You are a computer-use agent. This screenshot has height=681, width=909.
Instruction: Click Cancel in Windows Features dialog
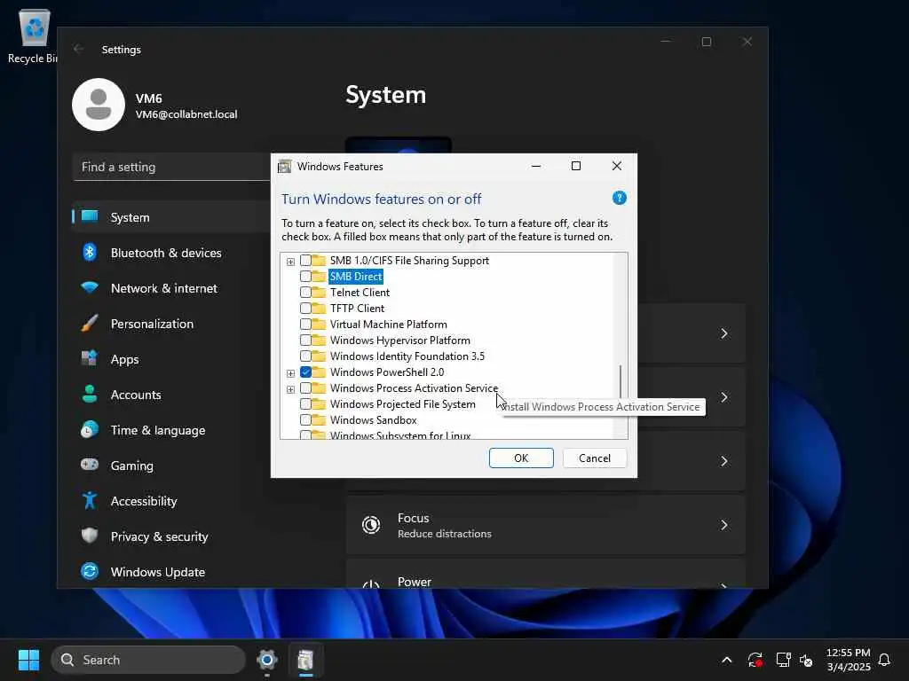594,458
